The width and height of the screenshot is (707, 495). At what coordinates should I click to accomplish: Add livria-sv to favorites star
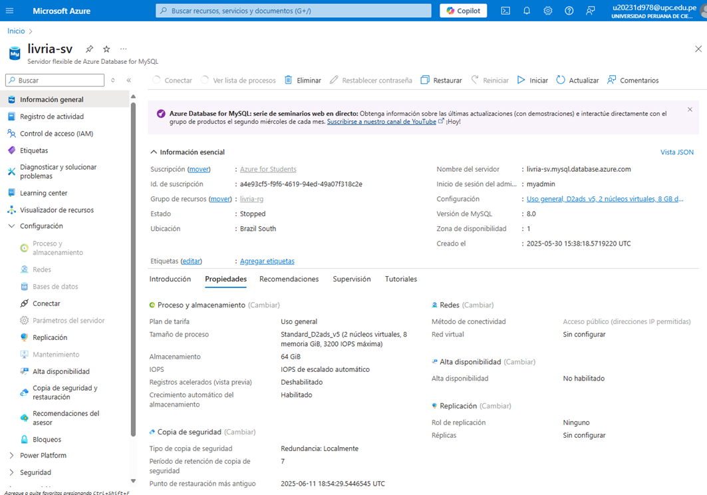coord(106,49)
